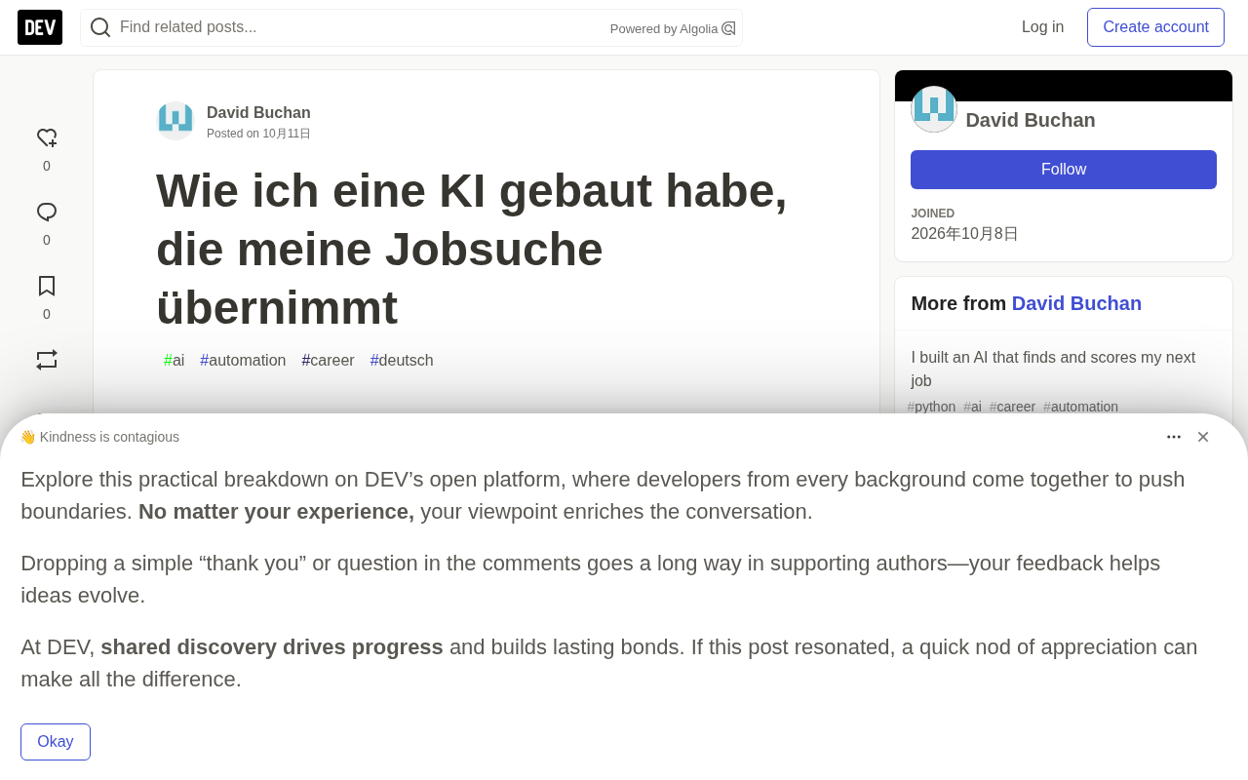Open the #automation tag under the title
This screenshot has width=1248, height=780.
point(243,361)
